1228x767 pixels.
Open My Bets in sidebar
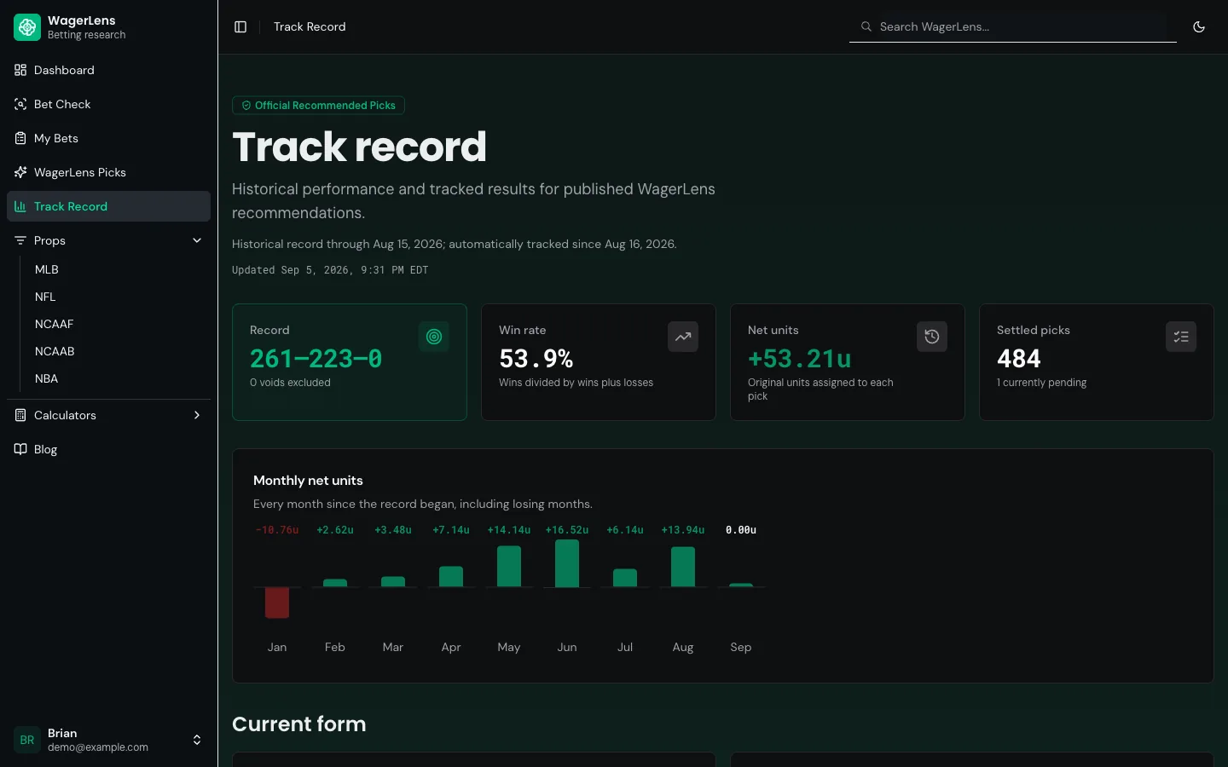[x=108, y=138]
